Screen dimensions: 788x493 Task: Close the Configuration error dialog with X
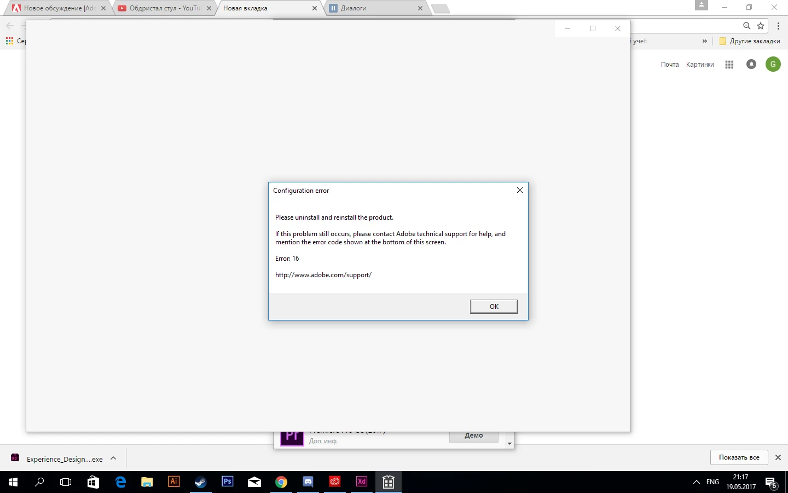coord(520,190)
